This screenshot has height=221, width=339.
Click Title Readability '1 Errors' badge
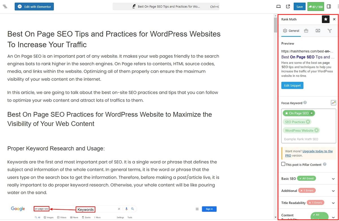coord(315,203)
